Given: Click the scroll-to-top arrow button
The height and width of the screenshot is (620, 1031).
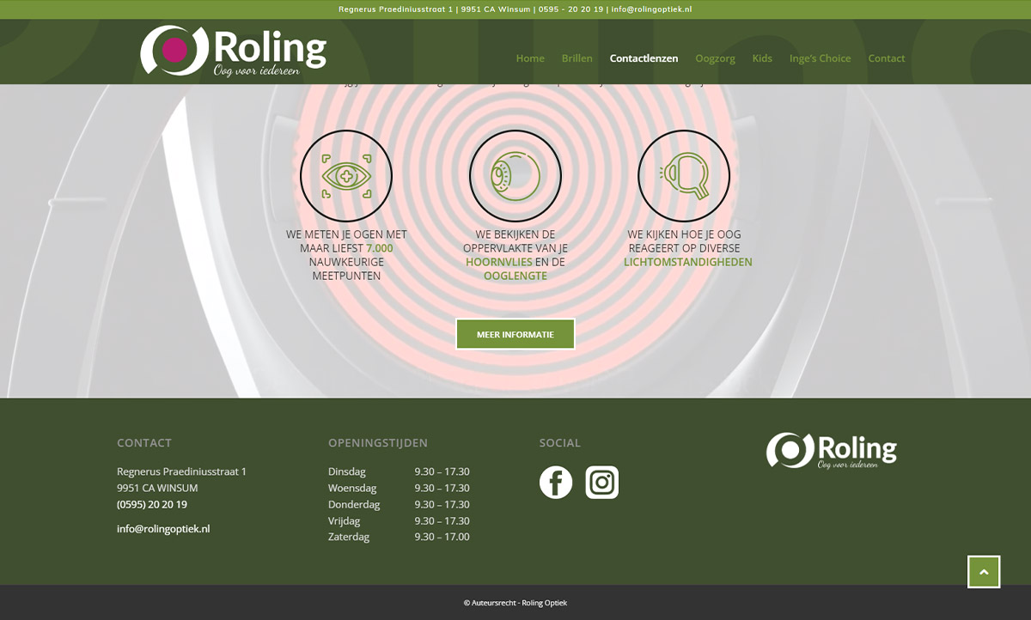Looking at the screenshot, I should [x=983, y=571].
